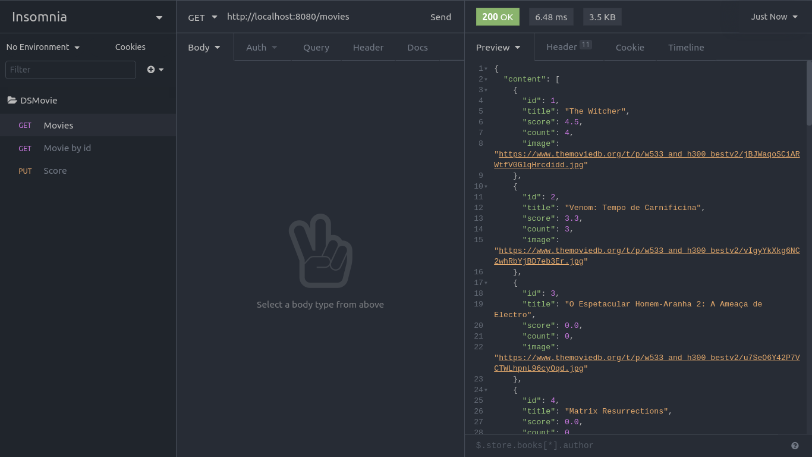Open the No Environment dropdown
Viewport: 812px width, 457px height.
(42, 46)
